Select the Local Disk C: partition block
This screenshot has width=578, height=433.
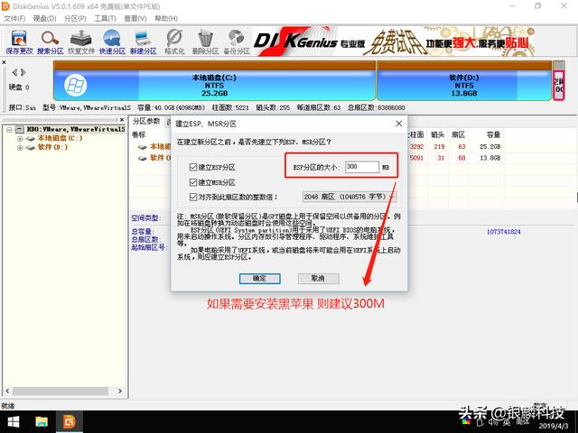(215, 81)
